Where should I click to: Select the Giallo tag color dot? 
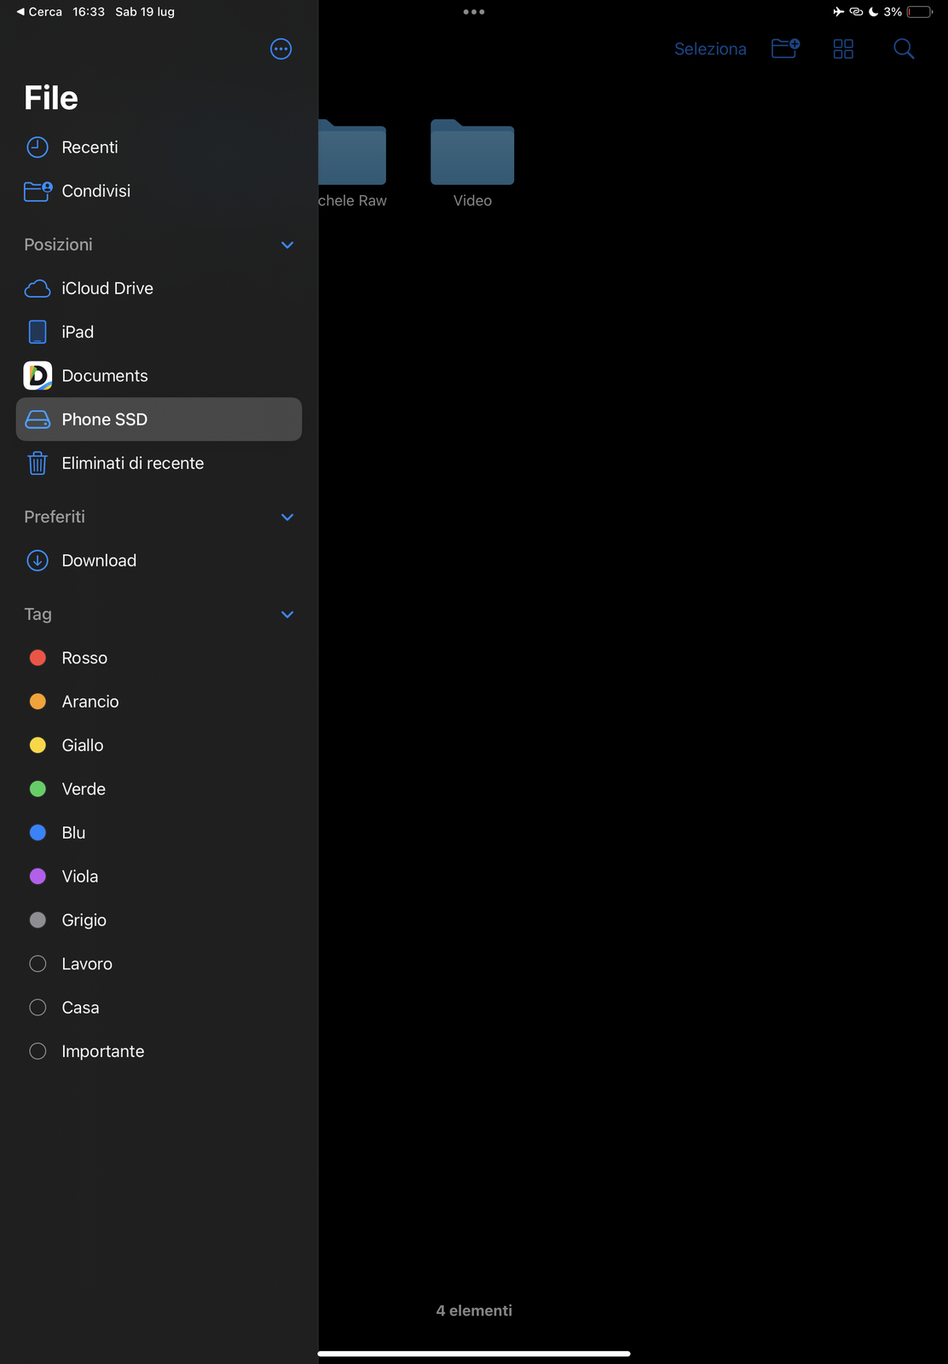click(x=38, y=745)
